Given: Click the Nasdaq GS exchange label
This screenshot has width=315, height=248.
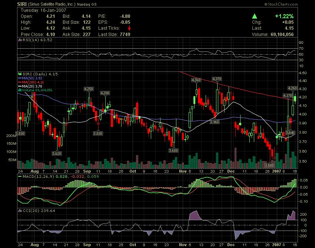Looking at the screenshot, I should tap(87, 4).
